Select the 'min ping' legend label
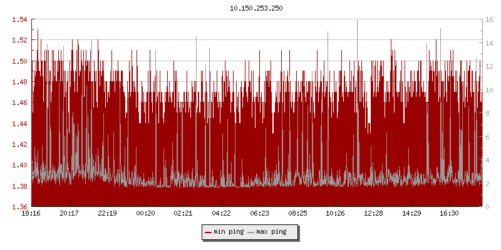 click(x=228, y=232)
